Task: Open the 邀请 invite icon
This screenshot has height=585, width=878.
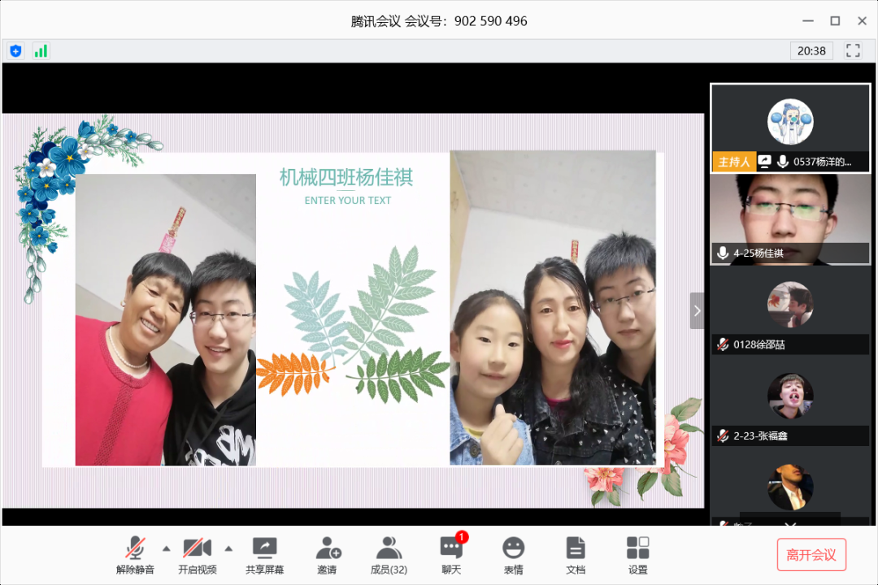Action: [327, 554]
